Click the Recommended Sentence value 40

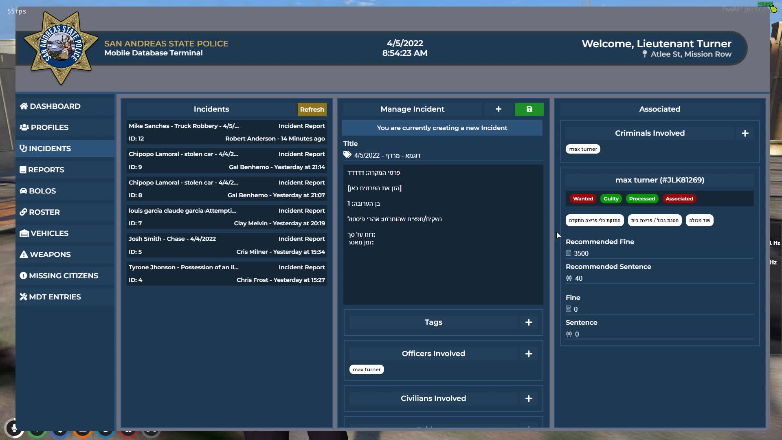click(x=579, y=278)
